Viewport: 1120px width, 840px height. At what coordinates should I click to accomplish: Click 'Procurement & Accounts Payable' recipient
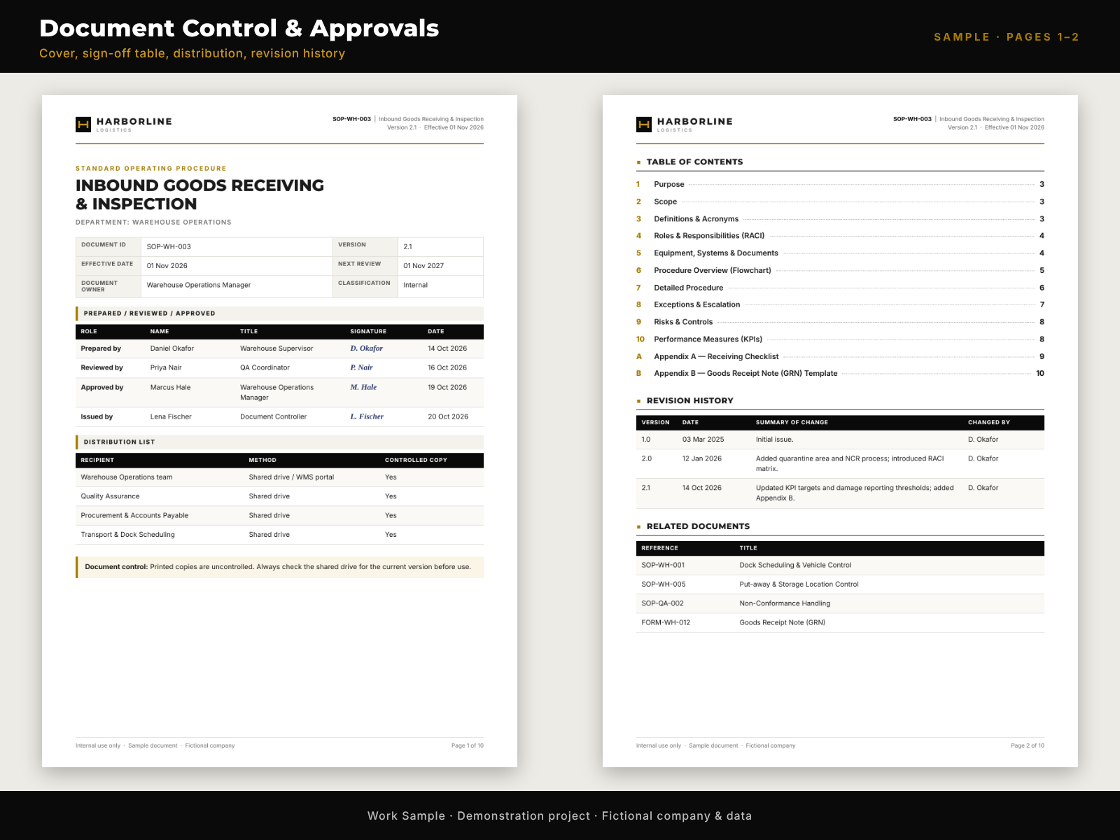pyautogui.click(x=134, y=515)
